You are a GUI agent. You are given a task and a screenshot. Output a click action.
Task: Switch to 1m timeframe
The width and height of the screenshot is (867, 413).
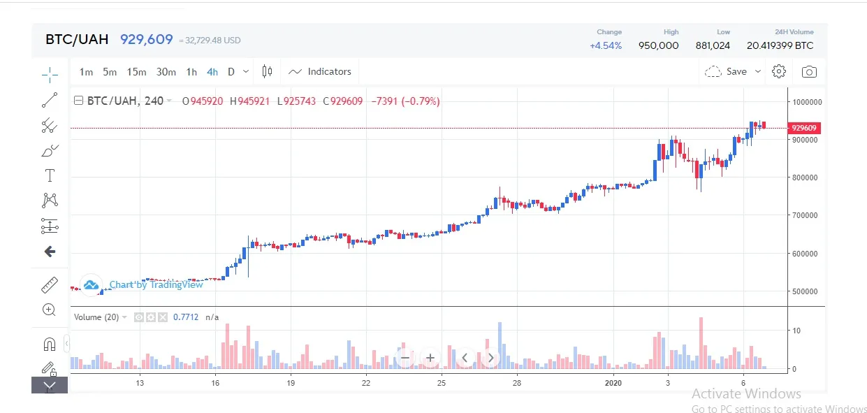86,72
